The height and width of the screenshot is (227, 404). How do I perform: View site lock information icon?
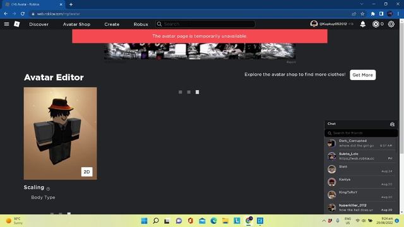coord(33,14)
